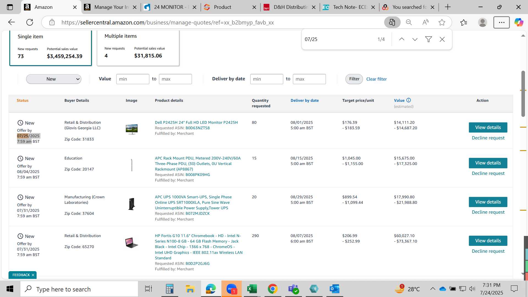Open Windows Start menu

[10, 289]
